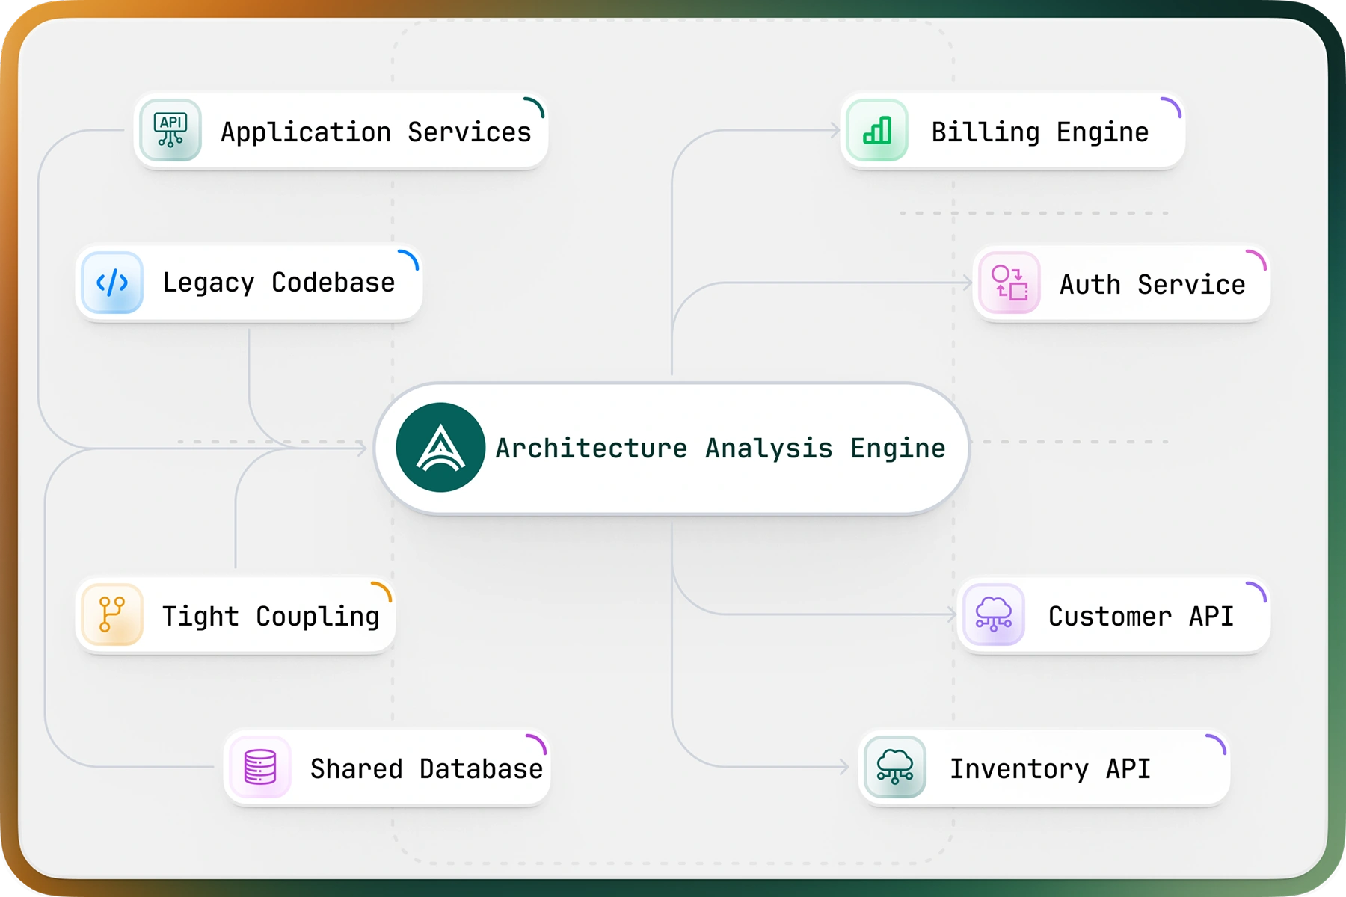This screenshot has width=1346, height=897.
Task: Select the Customer API label
Action: [1140, 617]
